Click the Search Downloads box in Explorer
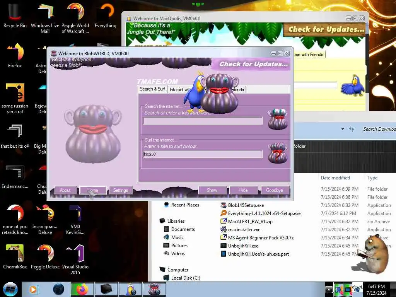 pos(379,129)
